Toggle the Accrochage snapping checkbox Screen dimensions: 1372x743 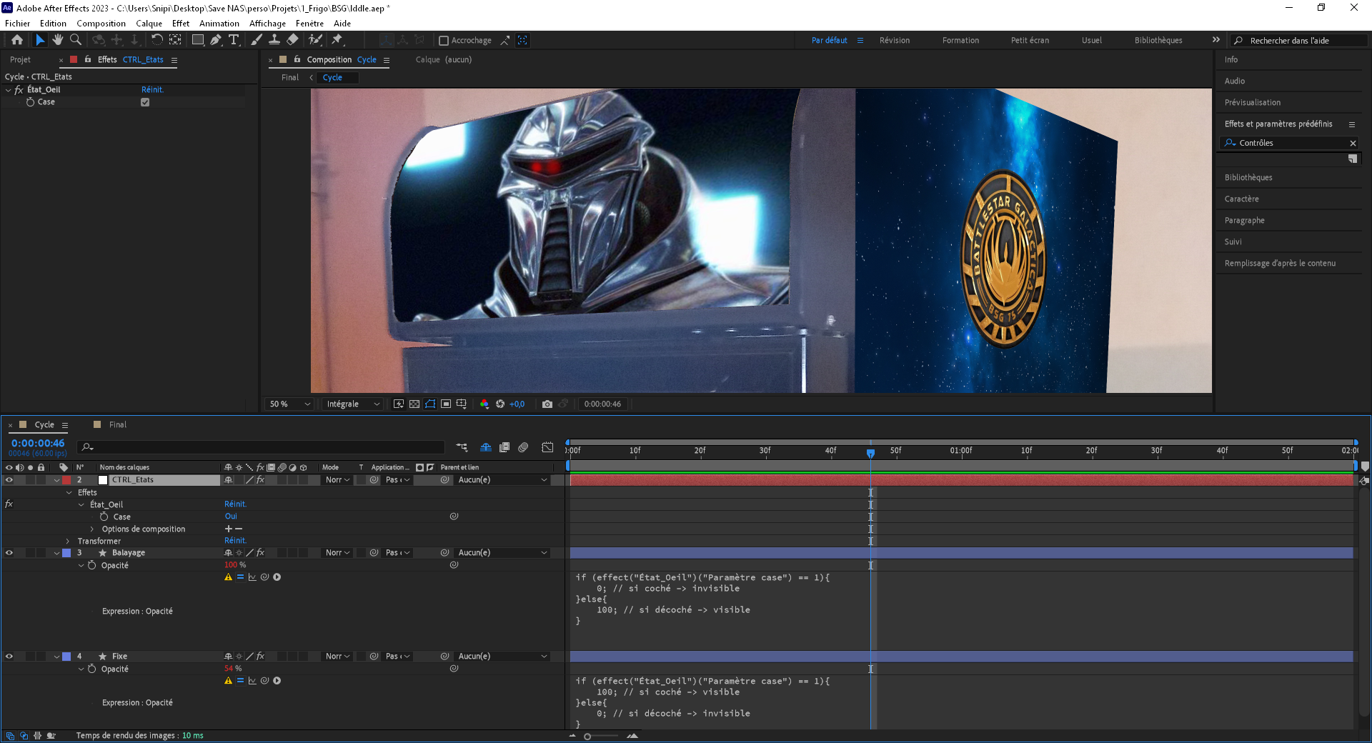443,41
